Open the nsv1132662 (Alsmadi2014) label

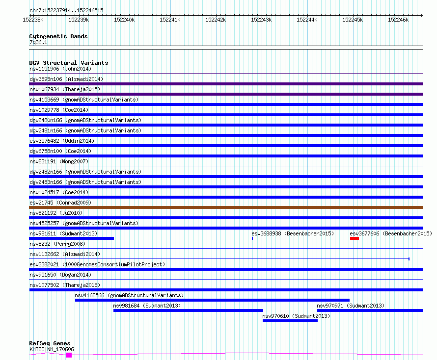pos(65,254)
